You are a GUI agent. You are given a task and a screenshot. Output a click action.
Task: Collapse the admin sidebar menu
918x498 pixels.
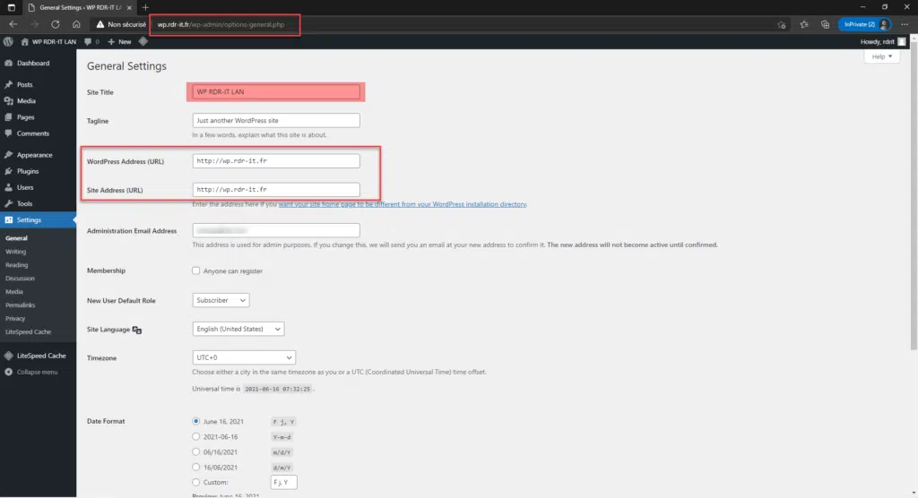38,373
